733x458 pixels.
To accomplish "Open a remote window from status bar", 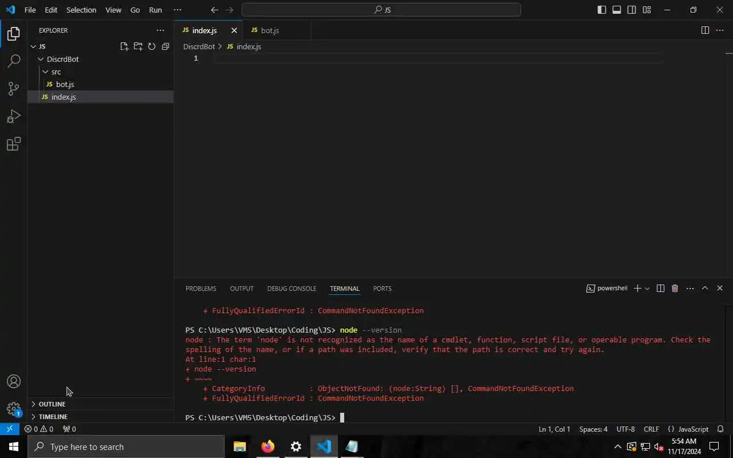I will tap(10, 429).
